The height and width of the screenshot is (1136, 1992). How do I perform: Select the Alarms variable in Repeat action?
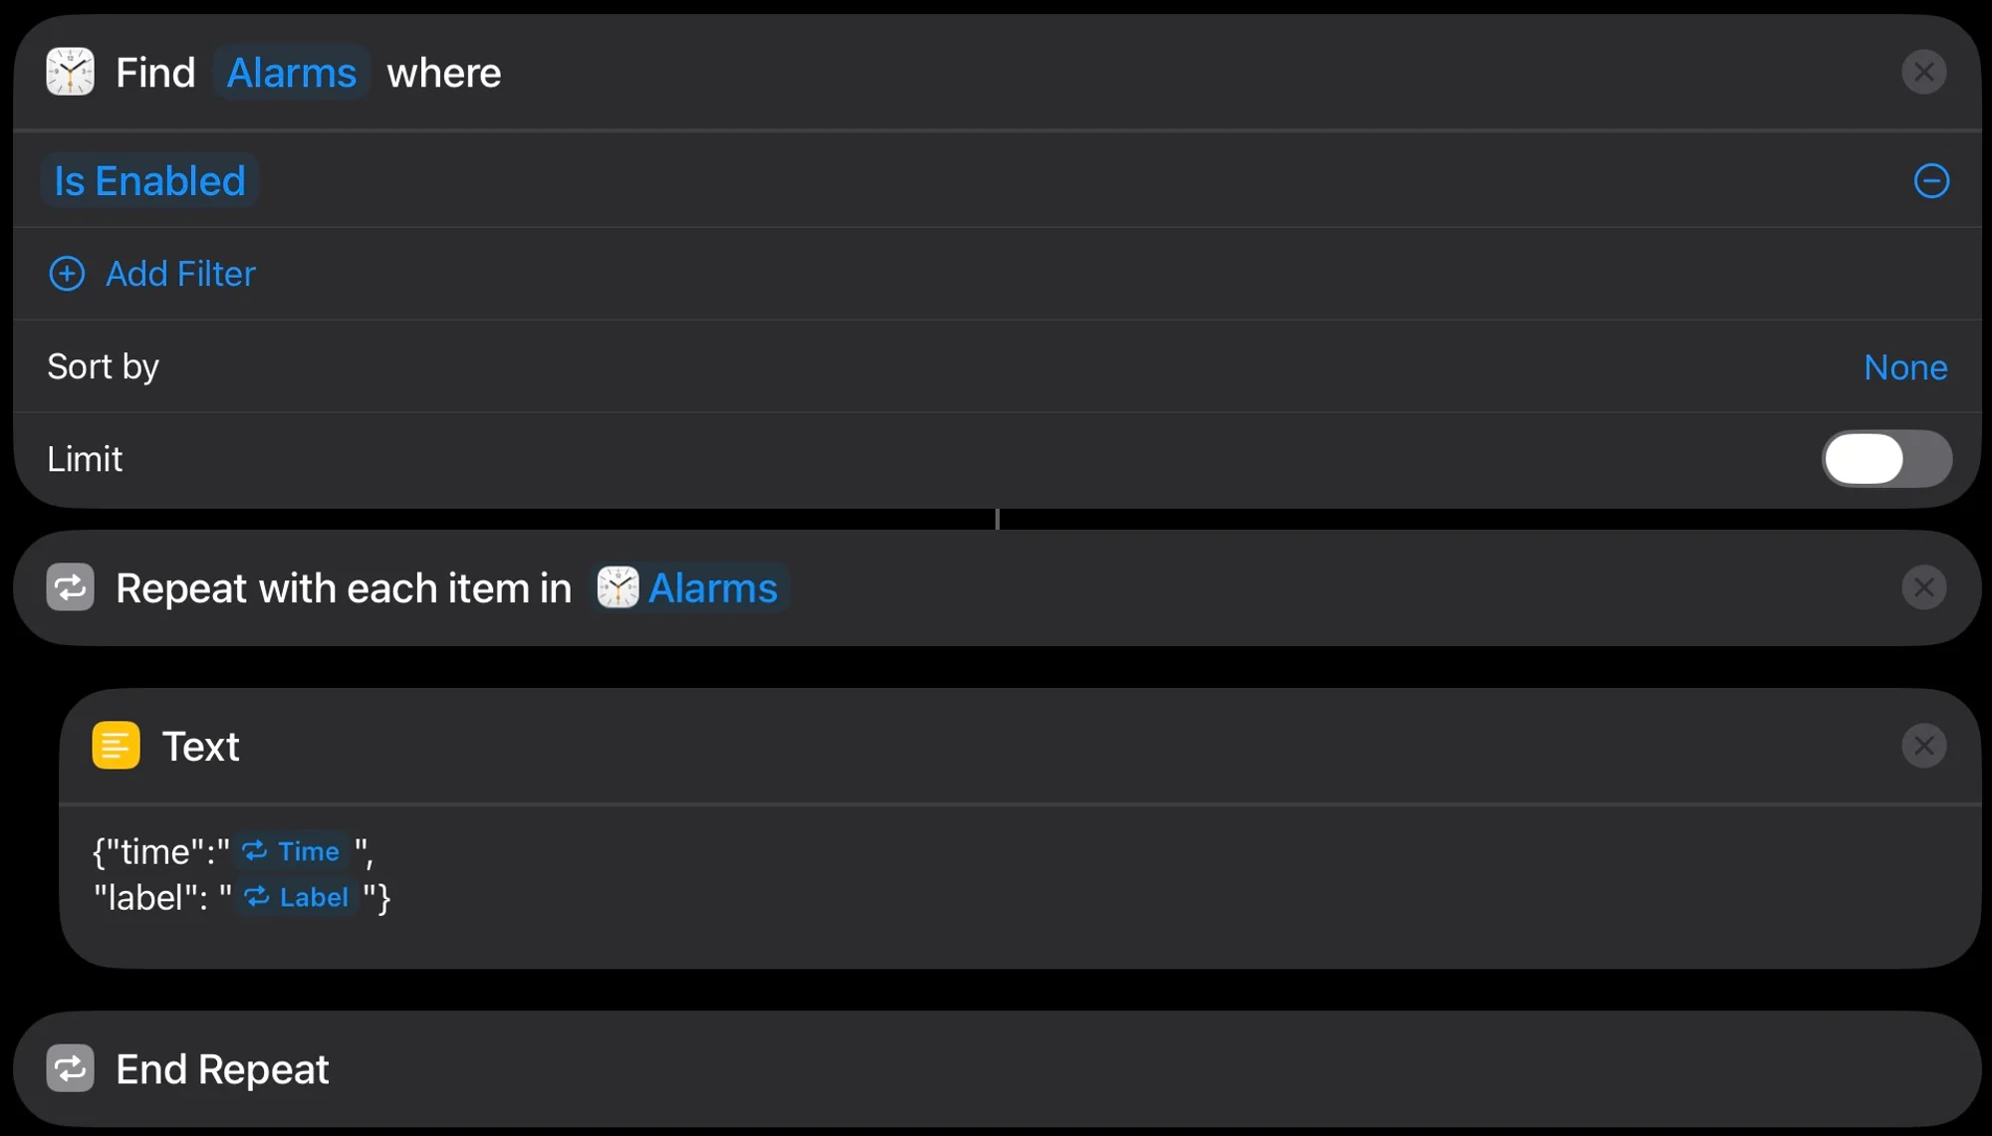[689, 588]
